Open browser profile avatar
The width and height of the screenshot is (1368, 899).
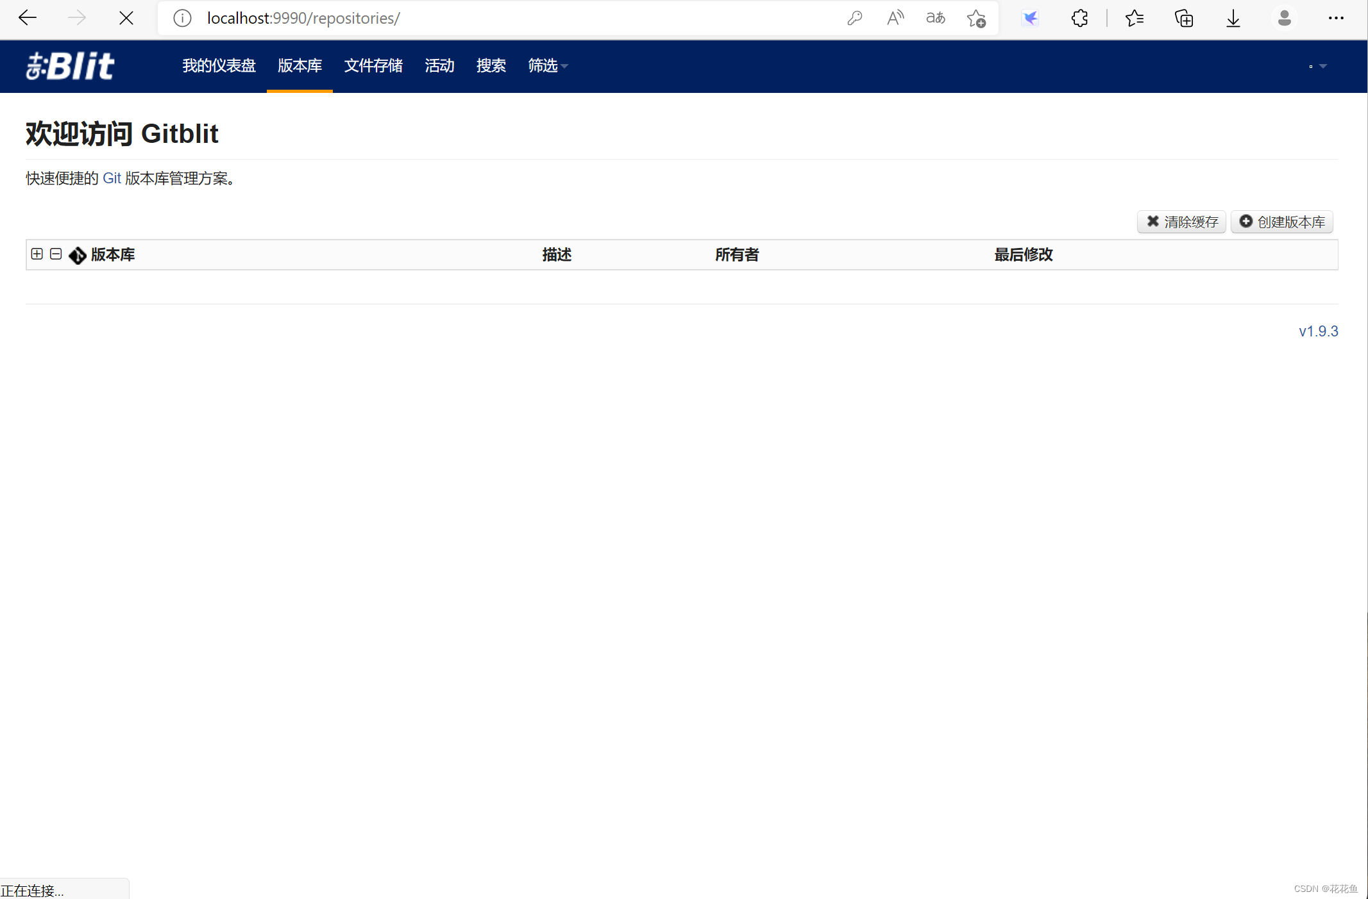point(1284,18)
